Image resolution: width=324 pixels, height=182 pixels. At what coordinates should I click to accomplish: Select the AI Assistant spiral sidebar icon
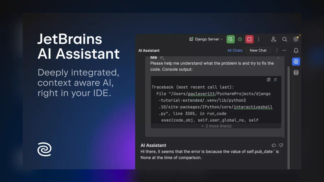pos(296,61)
